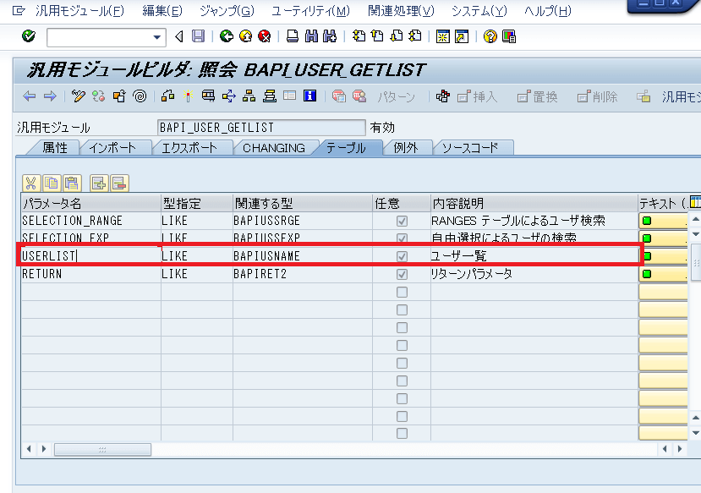Click the Other Object icon
Screen dimensions: 701x493
[x=119, y=96]
